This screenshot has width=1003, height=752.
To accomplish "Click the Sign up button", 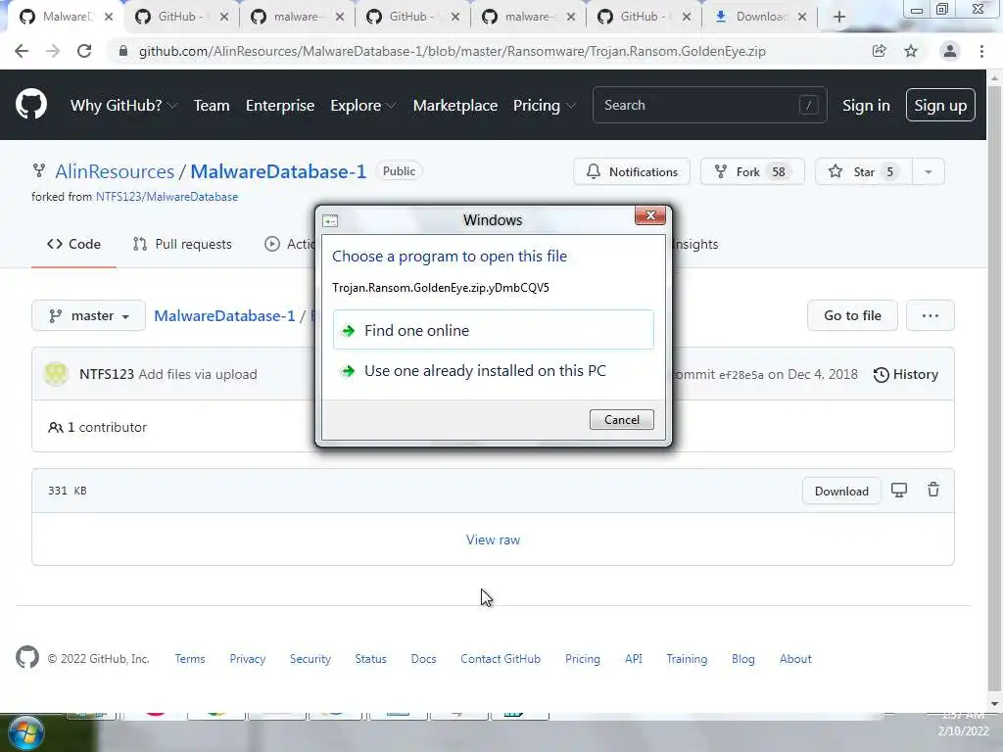I will click(x=940, y=105).
